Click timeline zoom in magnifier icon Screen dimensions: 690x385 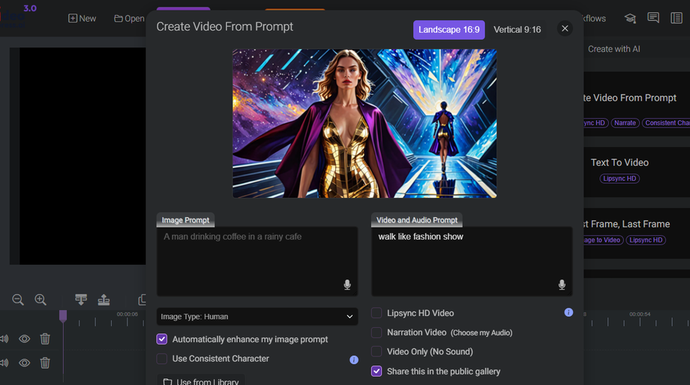point(40,300)
